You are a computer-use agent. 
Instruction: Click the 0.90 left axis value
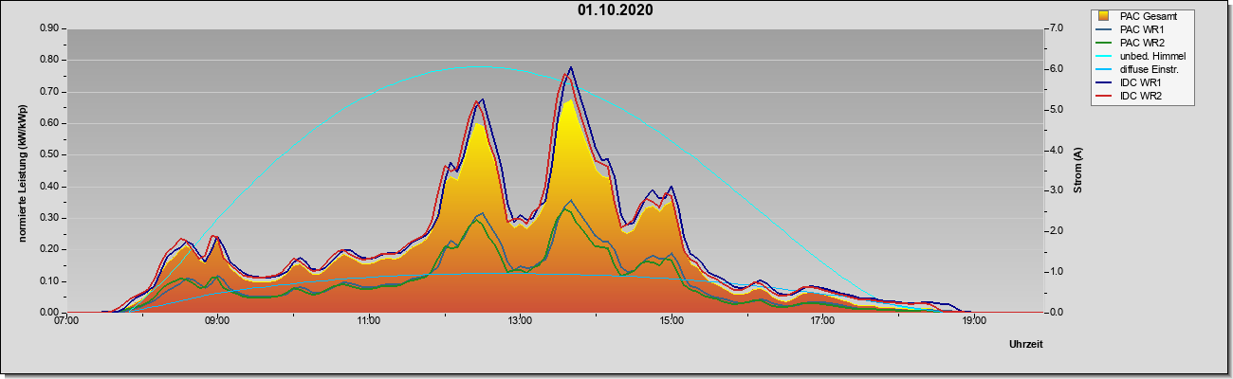click(48, 28)
